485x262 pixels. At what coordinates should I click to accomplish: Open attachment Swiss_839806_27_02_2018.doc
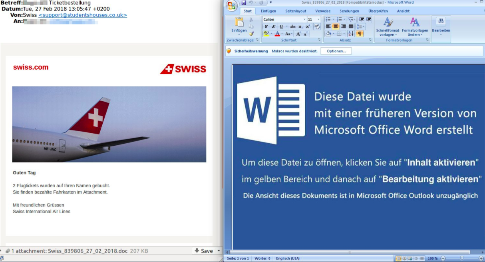click(x=87, y=251)
